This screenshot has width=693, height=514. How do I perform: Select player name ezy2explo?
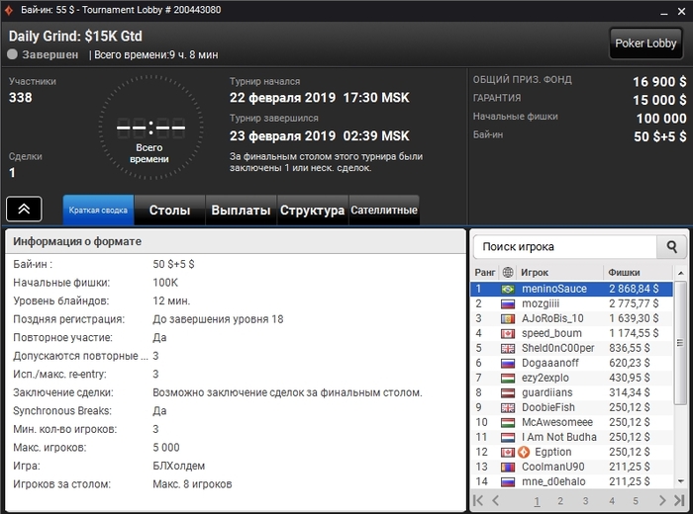coord(545,379)
